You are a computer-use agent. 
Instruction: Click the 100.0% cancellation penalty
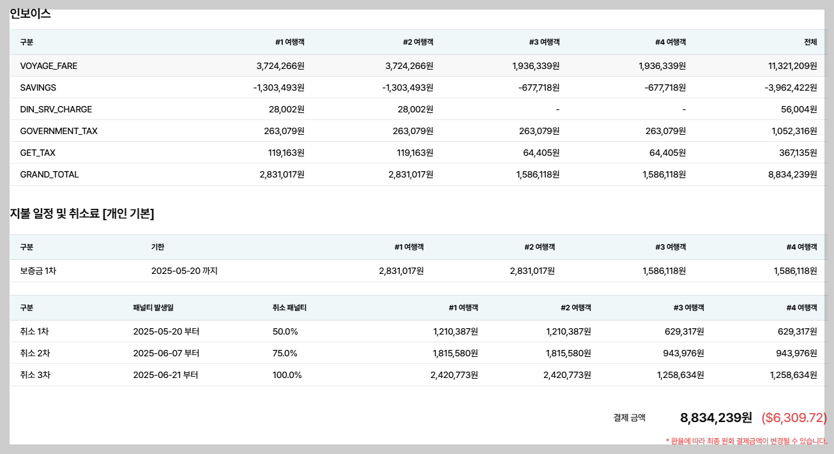coord(287,375)
